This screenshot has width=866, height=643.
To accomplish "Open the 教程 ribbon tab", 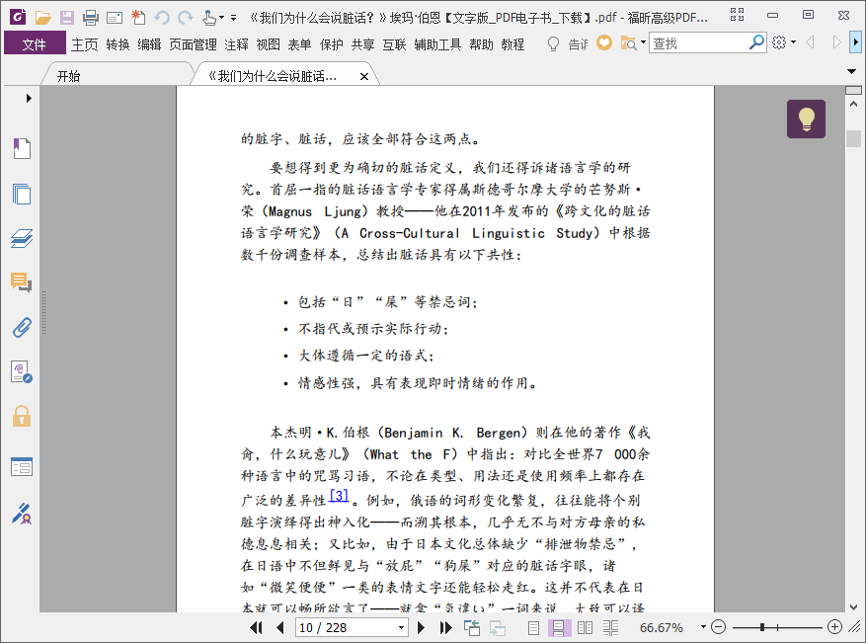I will click(x=512, y=44).
